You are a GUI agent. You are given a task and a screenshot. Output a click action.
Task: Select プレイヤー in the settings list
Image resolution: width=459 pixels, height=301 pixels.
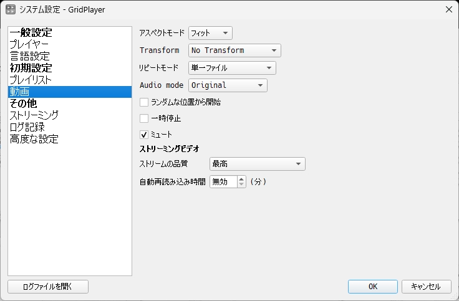pyautogui.click(x=29, y=44)
